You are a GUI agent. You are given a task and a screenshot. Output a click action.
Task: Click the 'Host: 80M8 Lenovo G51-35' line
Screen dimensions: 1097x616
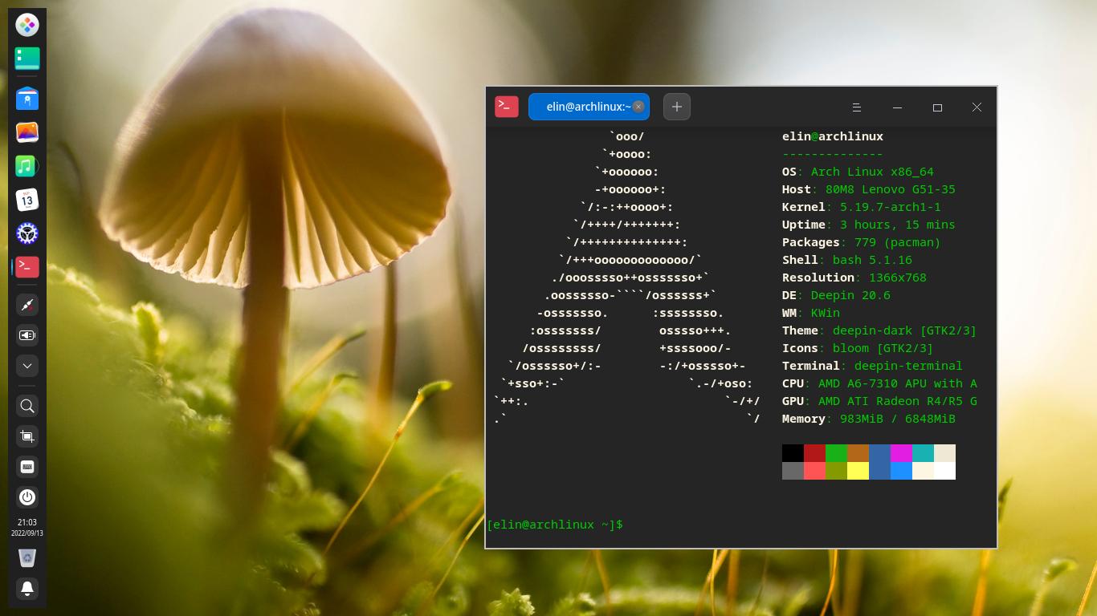coord(869,189)
